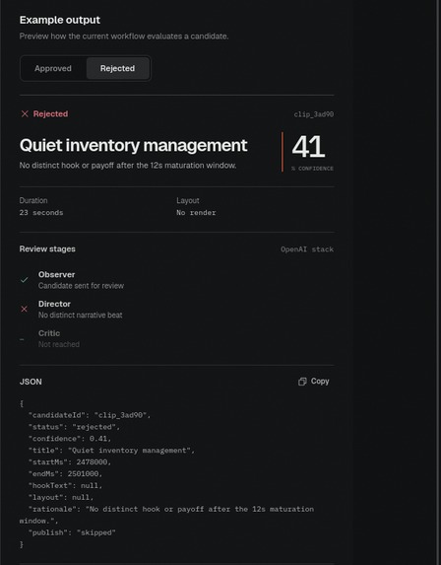Click the "Duration" field label
The width and height of the screenshot is (441, 565).
pos(33,201)
